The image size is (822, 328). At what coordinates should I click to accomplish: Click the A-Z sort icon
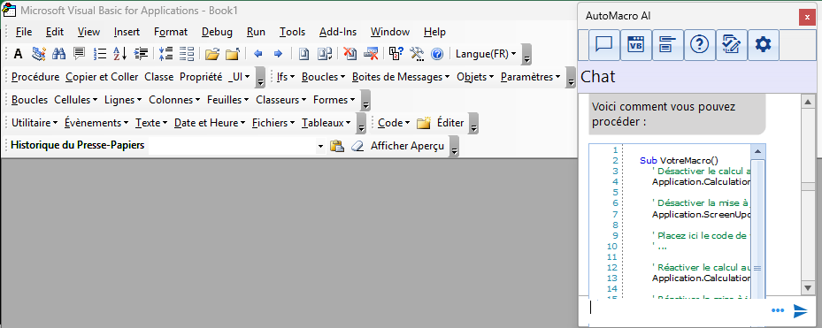click(x=120, y=53)
